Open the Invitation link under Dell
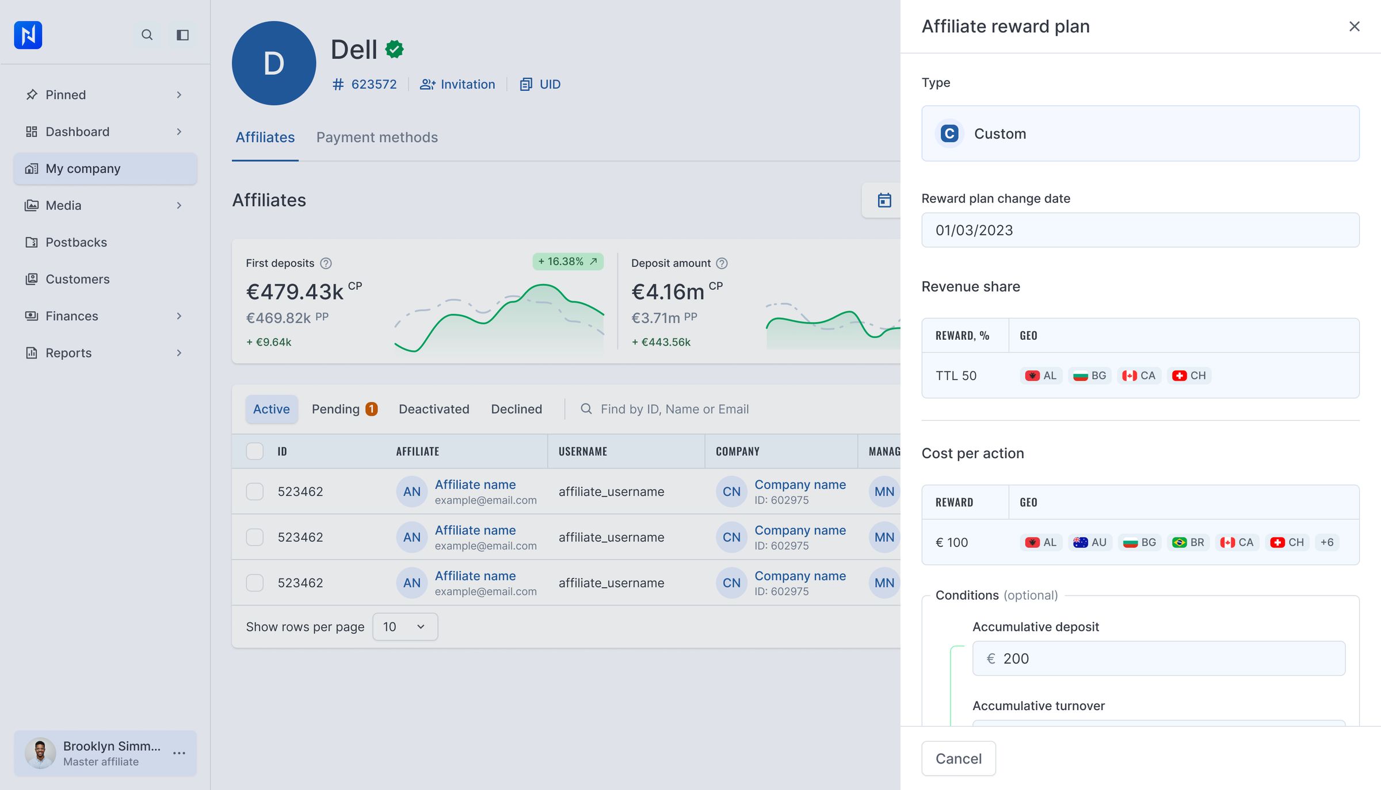 457,85
